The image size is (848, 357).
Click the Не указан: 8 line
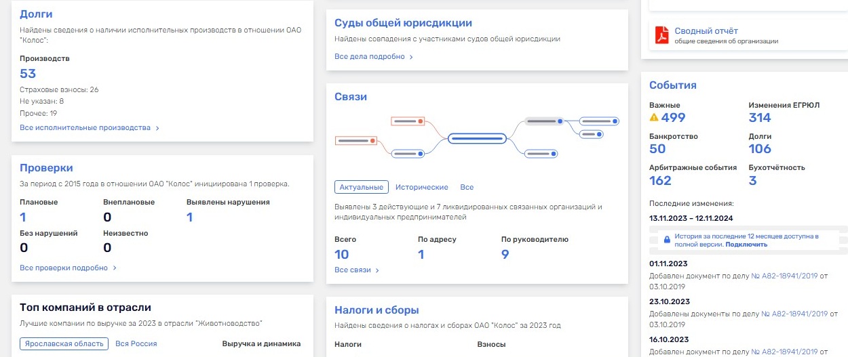coord(41,101)
